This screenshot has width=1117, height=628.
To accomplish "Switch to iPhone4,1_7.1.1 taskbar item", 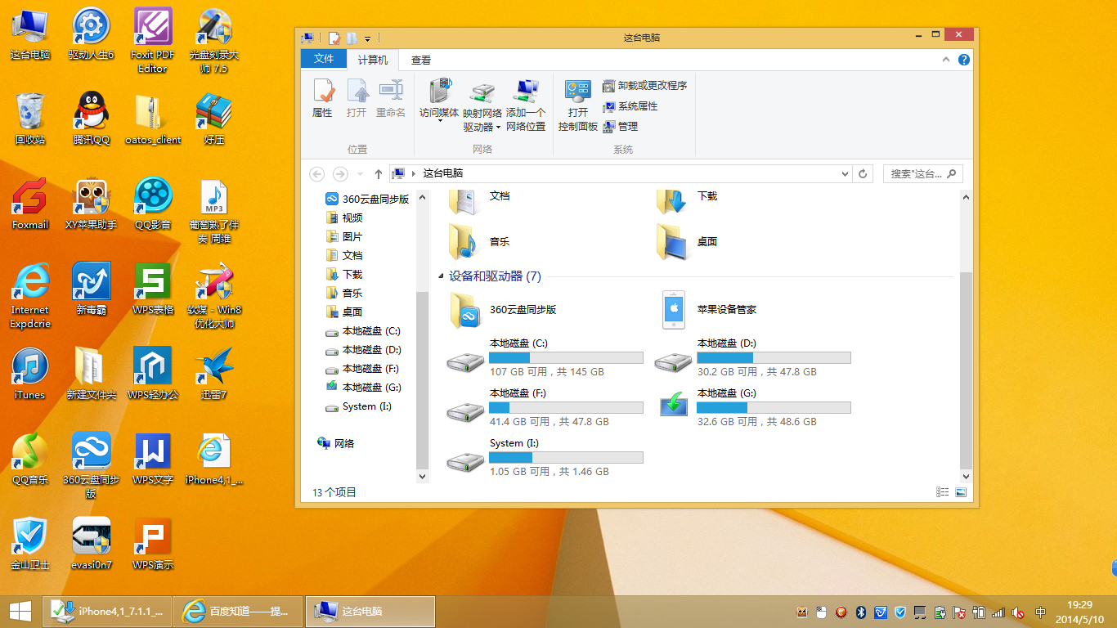I will [107, 612].
